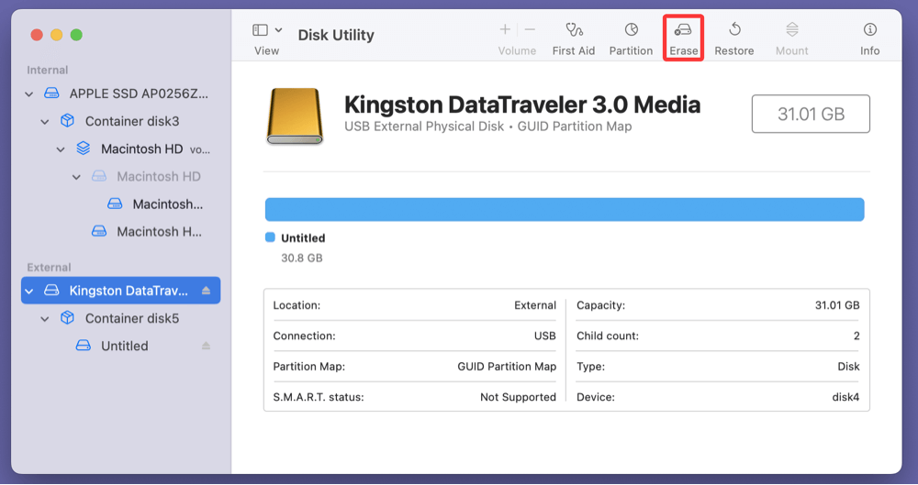This screenshot has width=918, height=485.
Task: Click the Kingston drive large disk image
Action: point(295,116)
